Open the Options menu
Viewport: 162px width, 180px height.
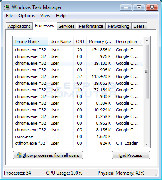click(27, 16)
